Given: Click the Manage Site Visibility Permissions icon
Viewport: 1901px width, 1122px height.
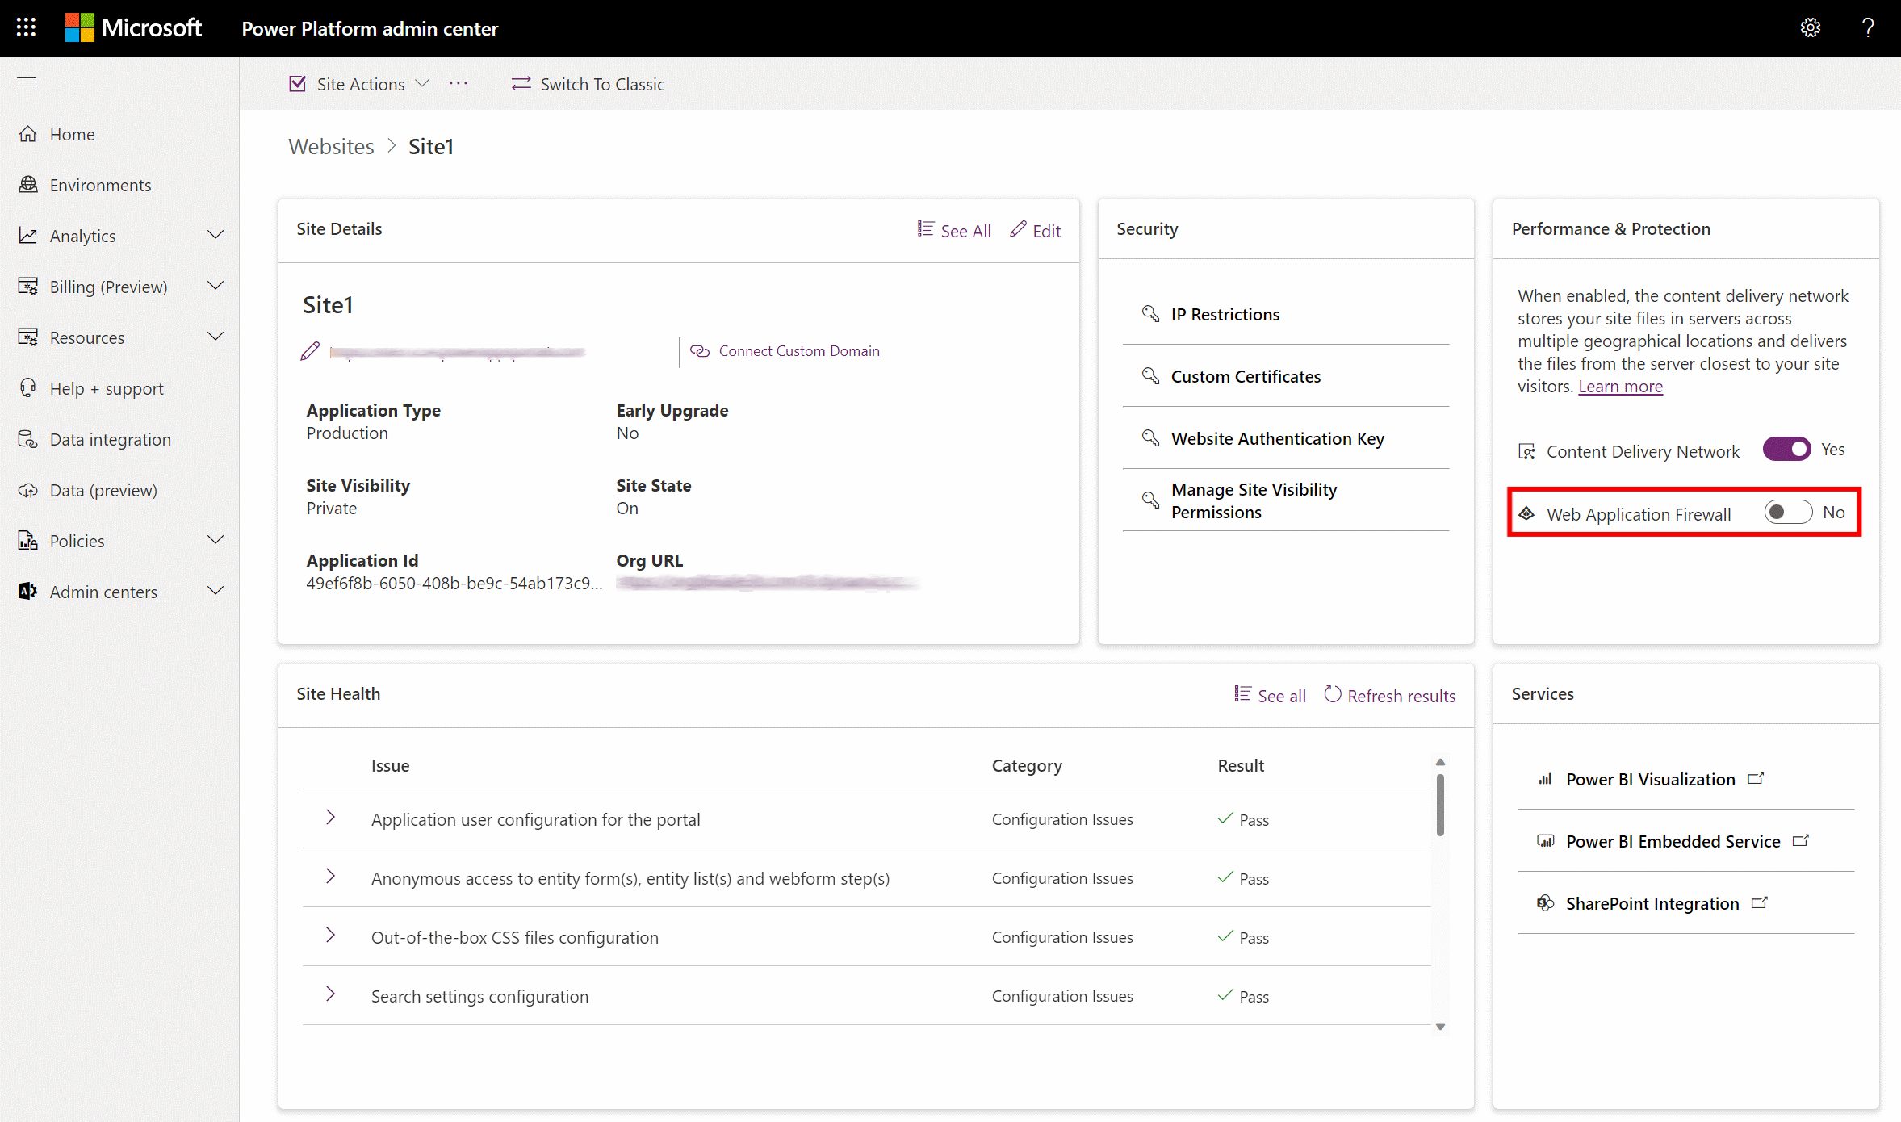Looking at the screenshot, I should click(1151, 500).
